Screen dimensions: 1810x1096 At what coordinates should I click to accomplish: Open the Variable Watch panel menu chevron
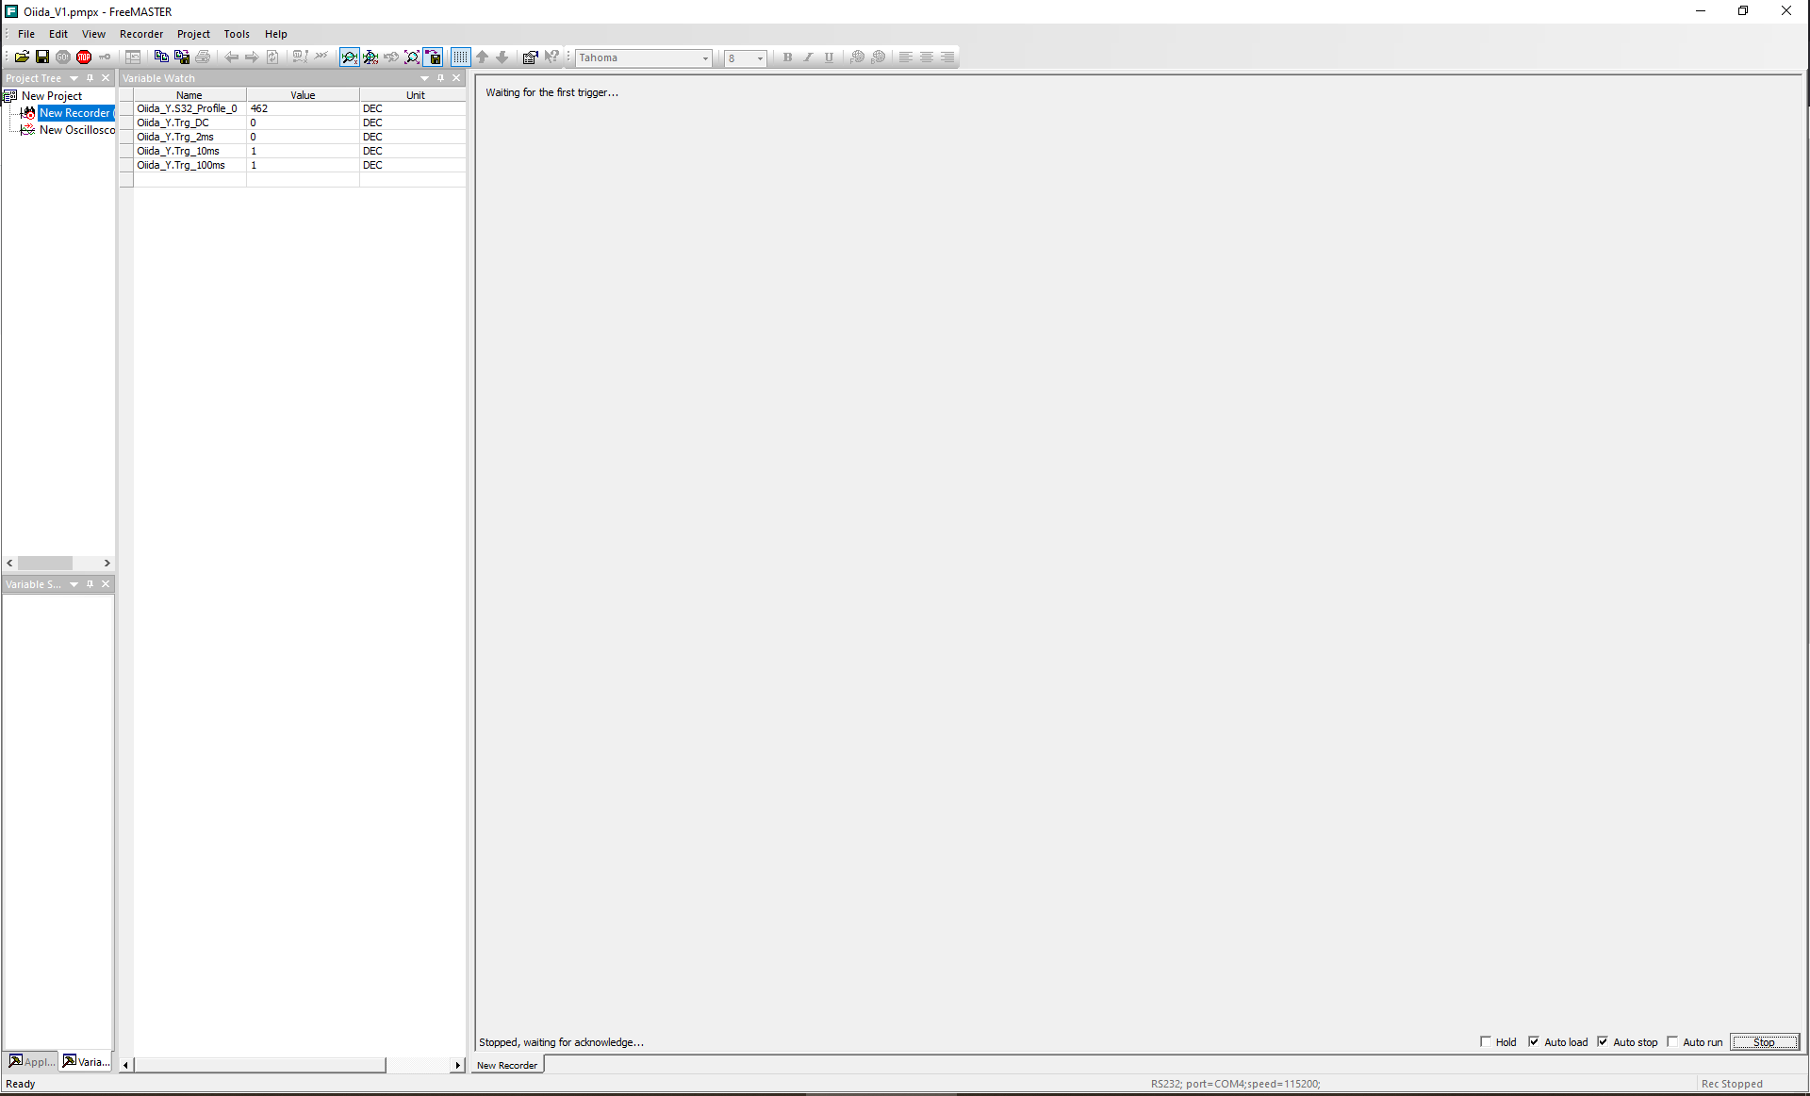[424, 78]
